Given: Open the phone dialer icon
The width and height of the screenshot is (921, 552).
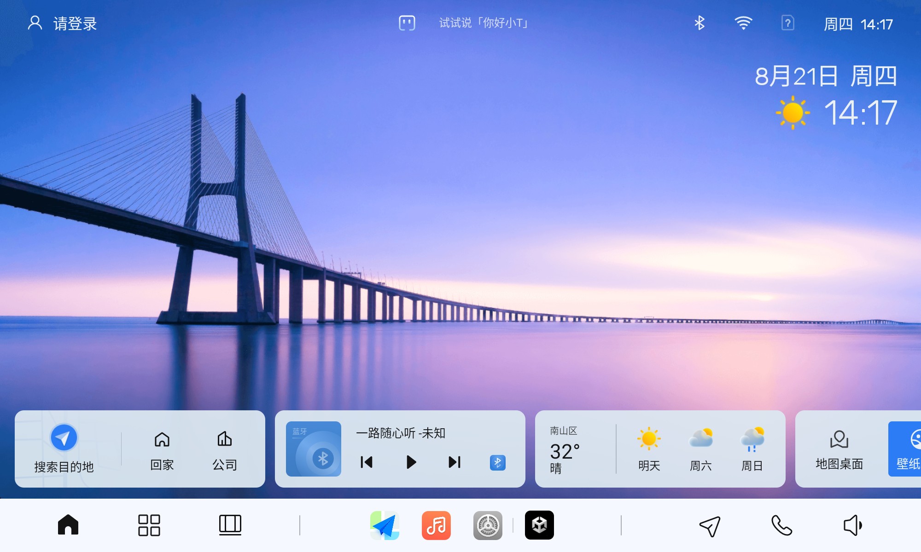Looking at the screenshot, I should tap(781, 525).
